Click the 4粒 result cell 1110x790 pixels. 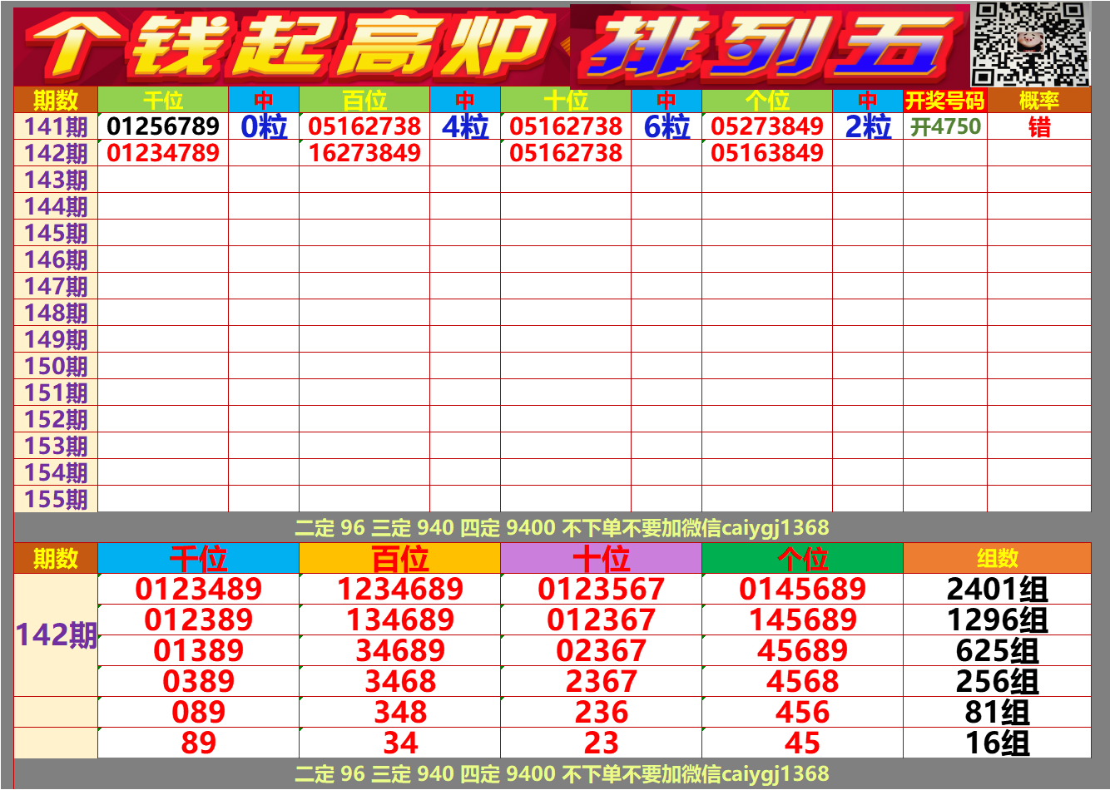pyautogui.click(x=465, y=126)
